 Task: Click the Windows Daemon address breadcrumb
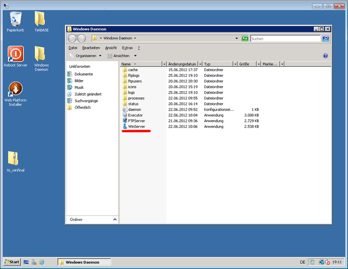pyautogui.click(x=117, y=38)
